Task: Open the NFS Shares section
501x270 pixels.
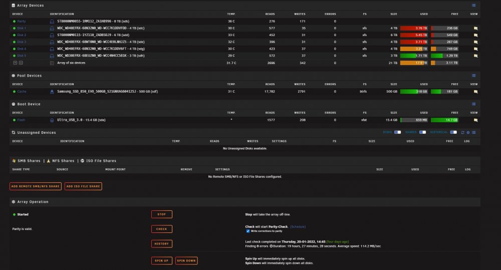Action: point(61,161)
